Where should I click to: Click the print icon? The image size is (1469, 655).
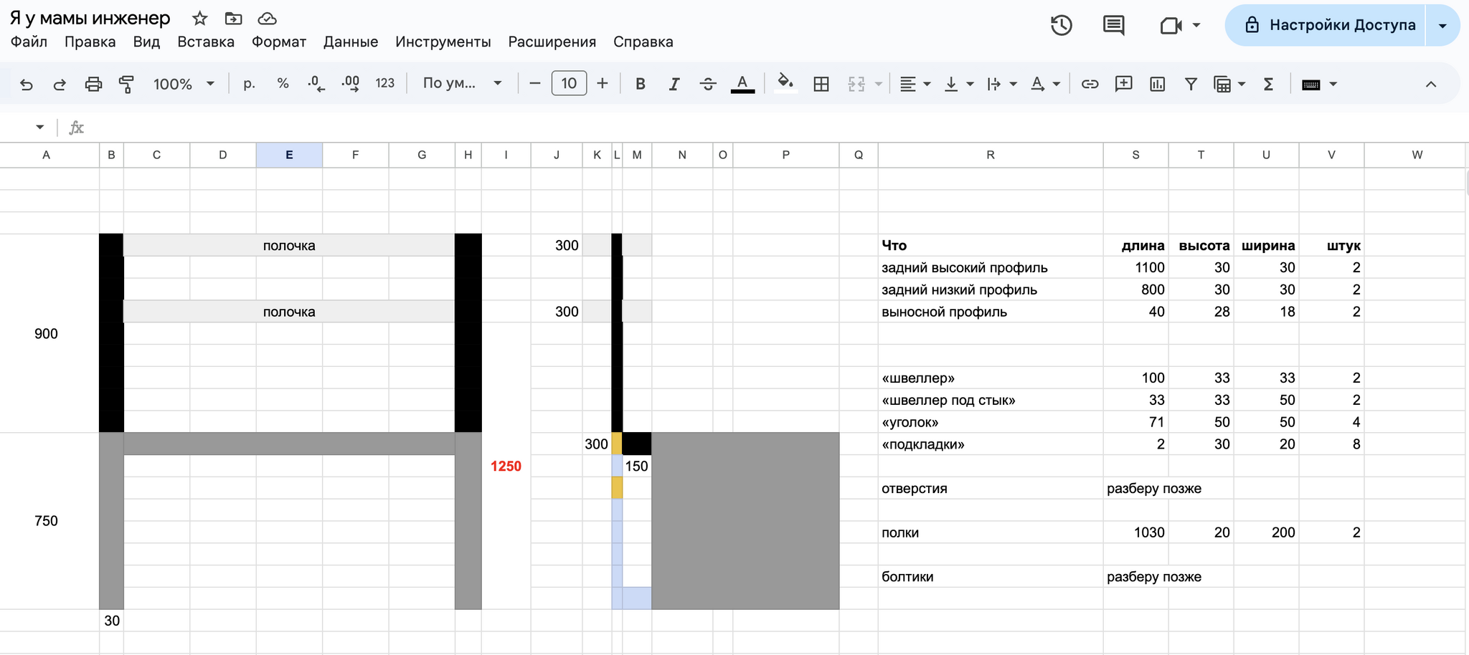click(93, 85)
